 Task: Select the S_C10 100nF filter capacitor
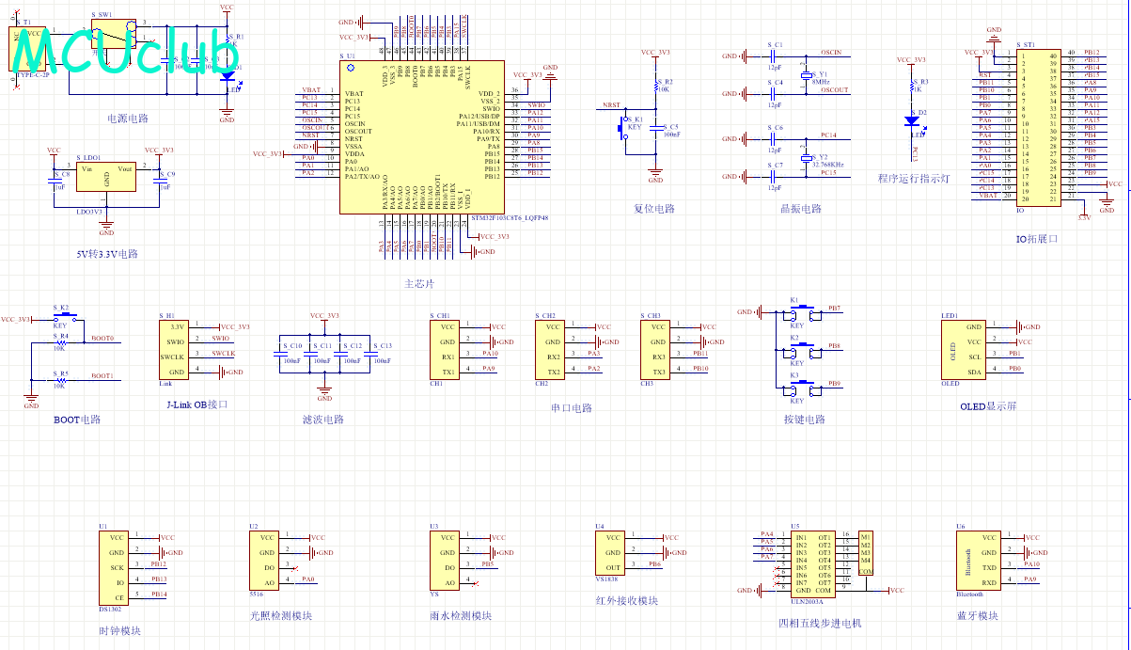(279, 353)
